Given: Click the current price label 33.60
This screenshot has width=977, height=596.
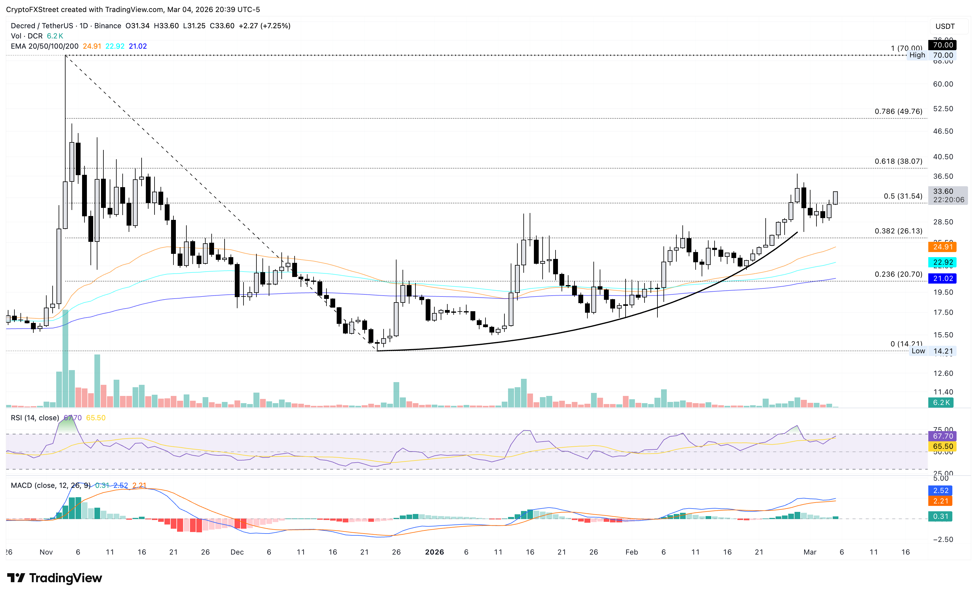Looking at the screenshot, I should tap(943, 191).
